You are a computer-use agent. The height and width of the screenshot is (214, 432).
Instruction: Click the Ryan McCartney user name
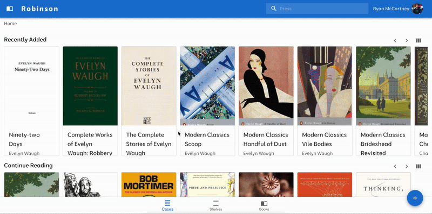pos(391,9)
